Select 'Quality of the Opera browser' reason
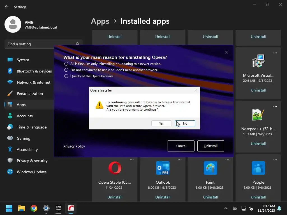Screen dimensions: 287x215 pyautogui.click(x=66, y=76)
